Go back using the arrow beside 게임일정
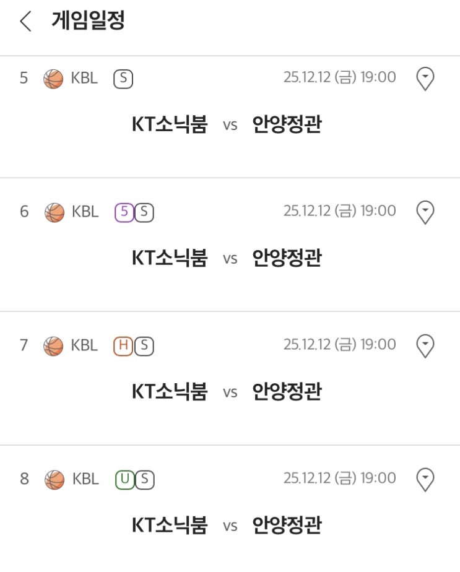The image size is (460, 572). coord(25,21)
